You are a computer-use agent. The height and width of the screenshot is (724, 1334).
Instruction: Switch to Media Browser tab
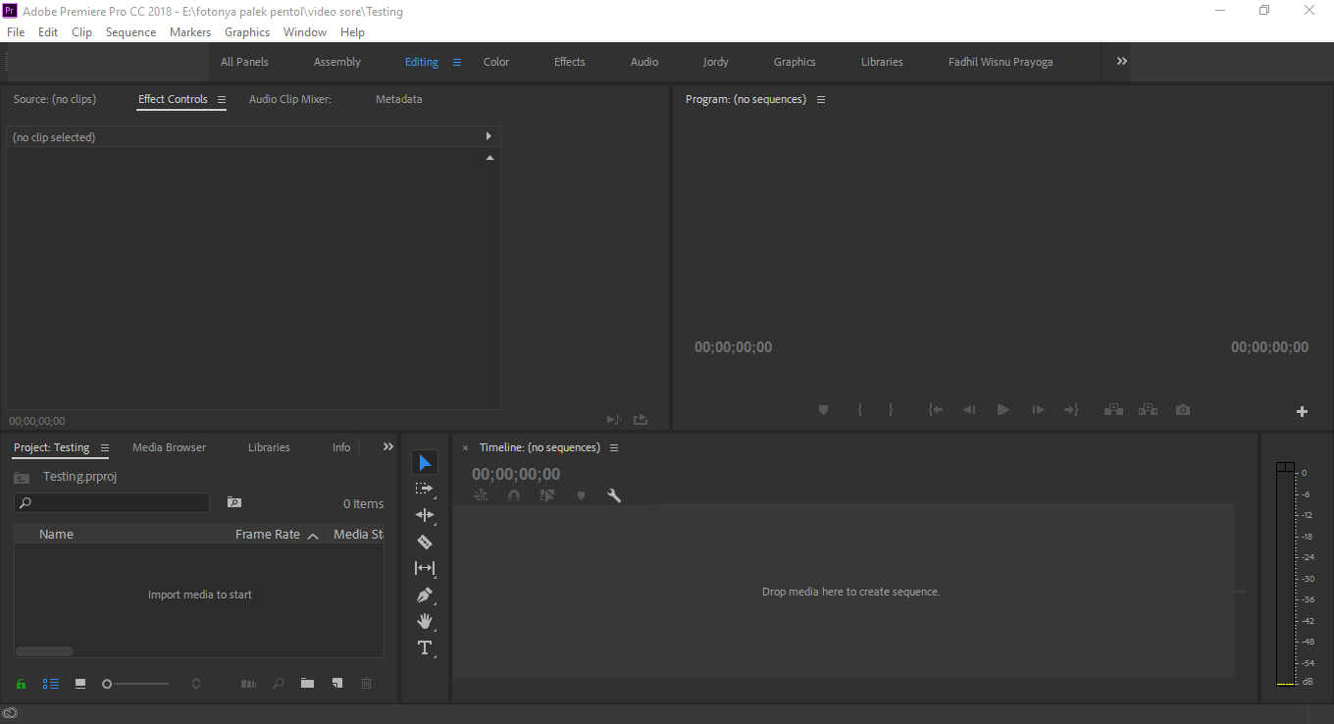tap(169, 447)
